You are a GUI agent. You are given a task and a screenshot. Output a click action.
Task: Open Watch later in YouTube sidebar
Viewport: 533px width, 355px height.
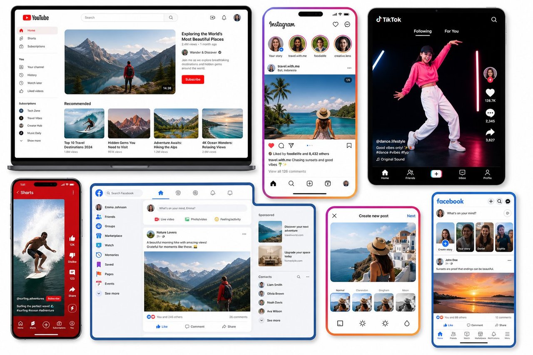[37, 83]
